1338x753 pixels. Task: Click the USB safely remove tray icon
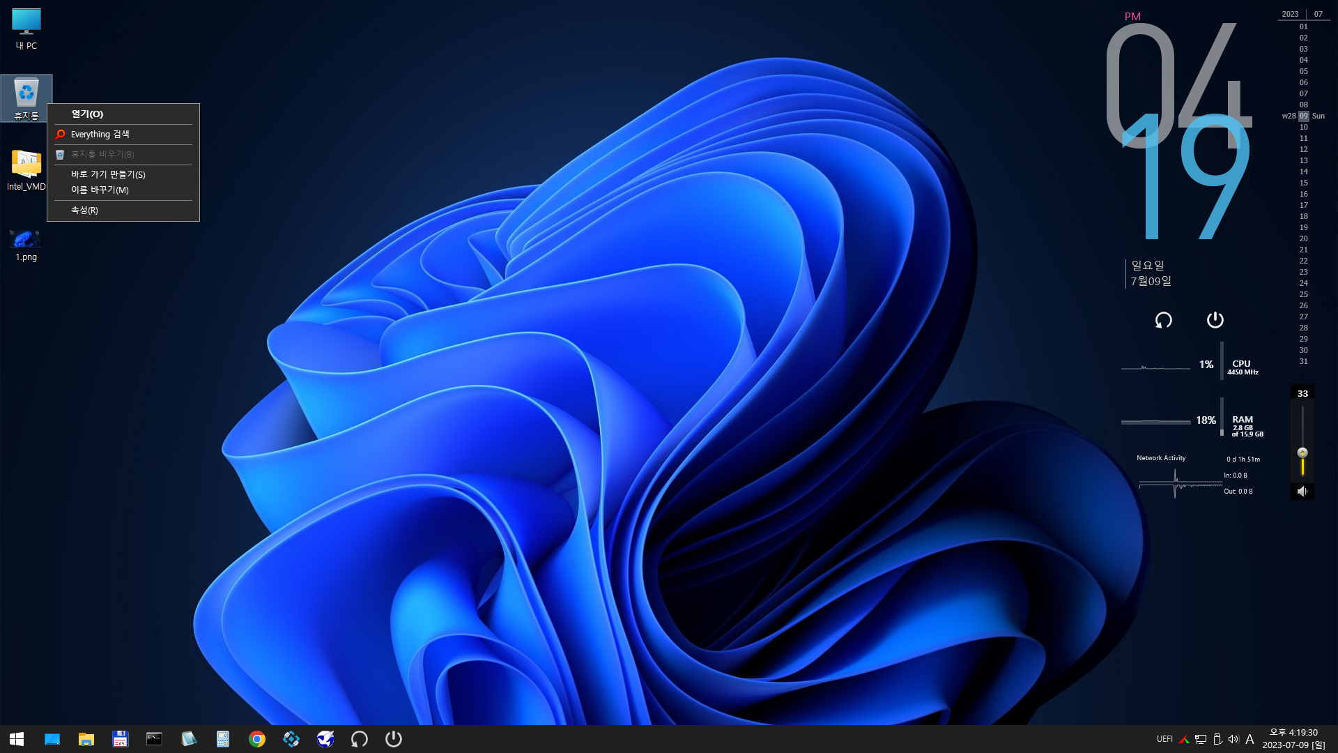[x=1217, y=739]
